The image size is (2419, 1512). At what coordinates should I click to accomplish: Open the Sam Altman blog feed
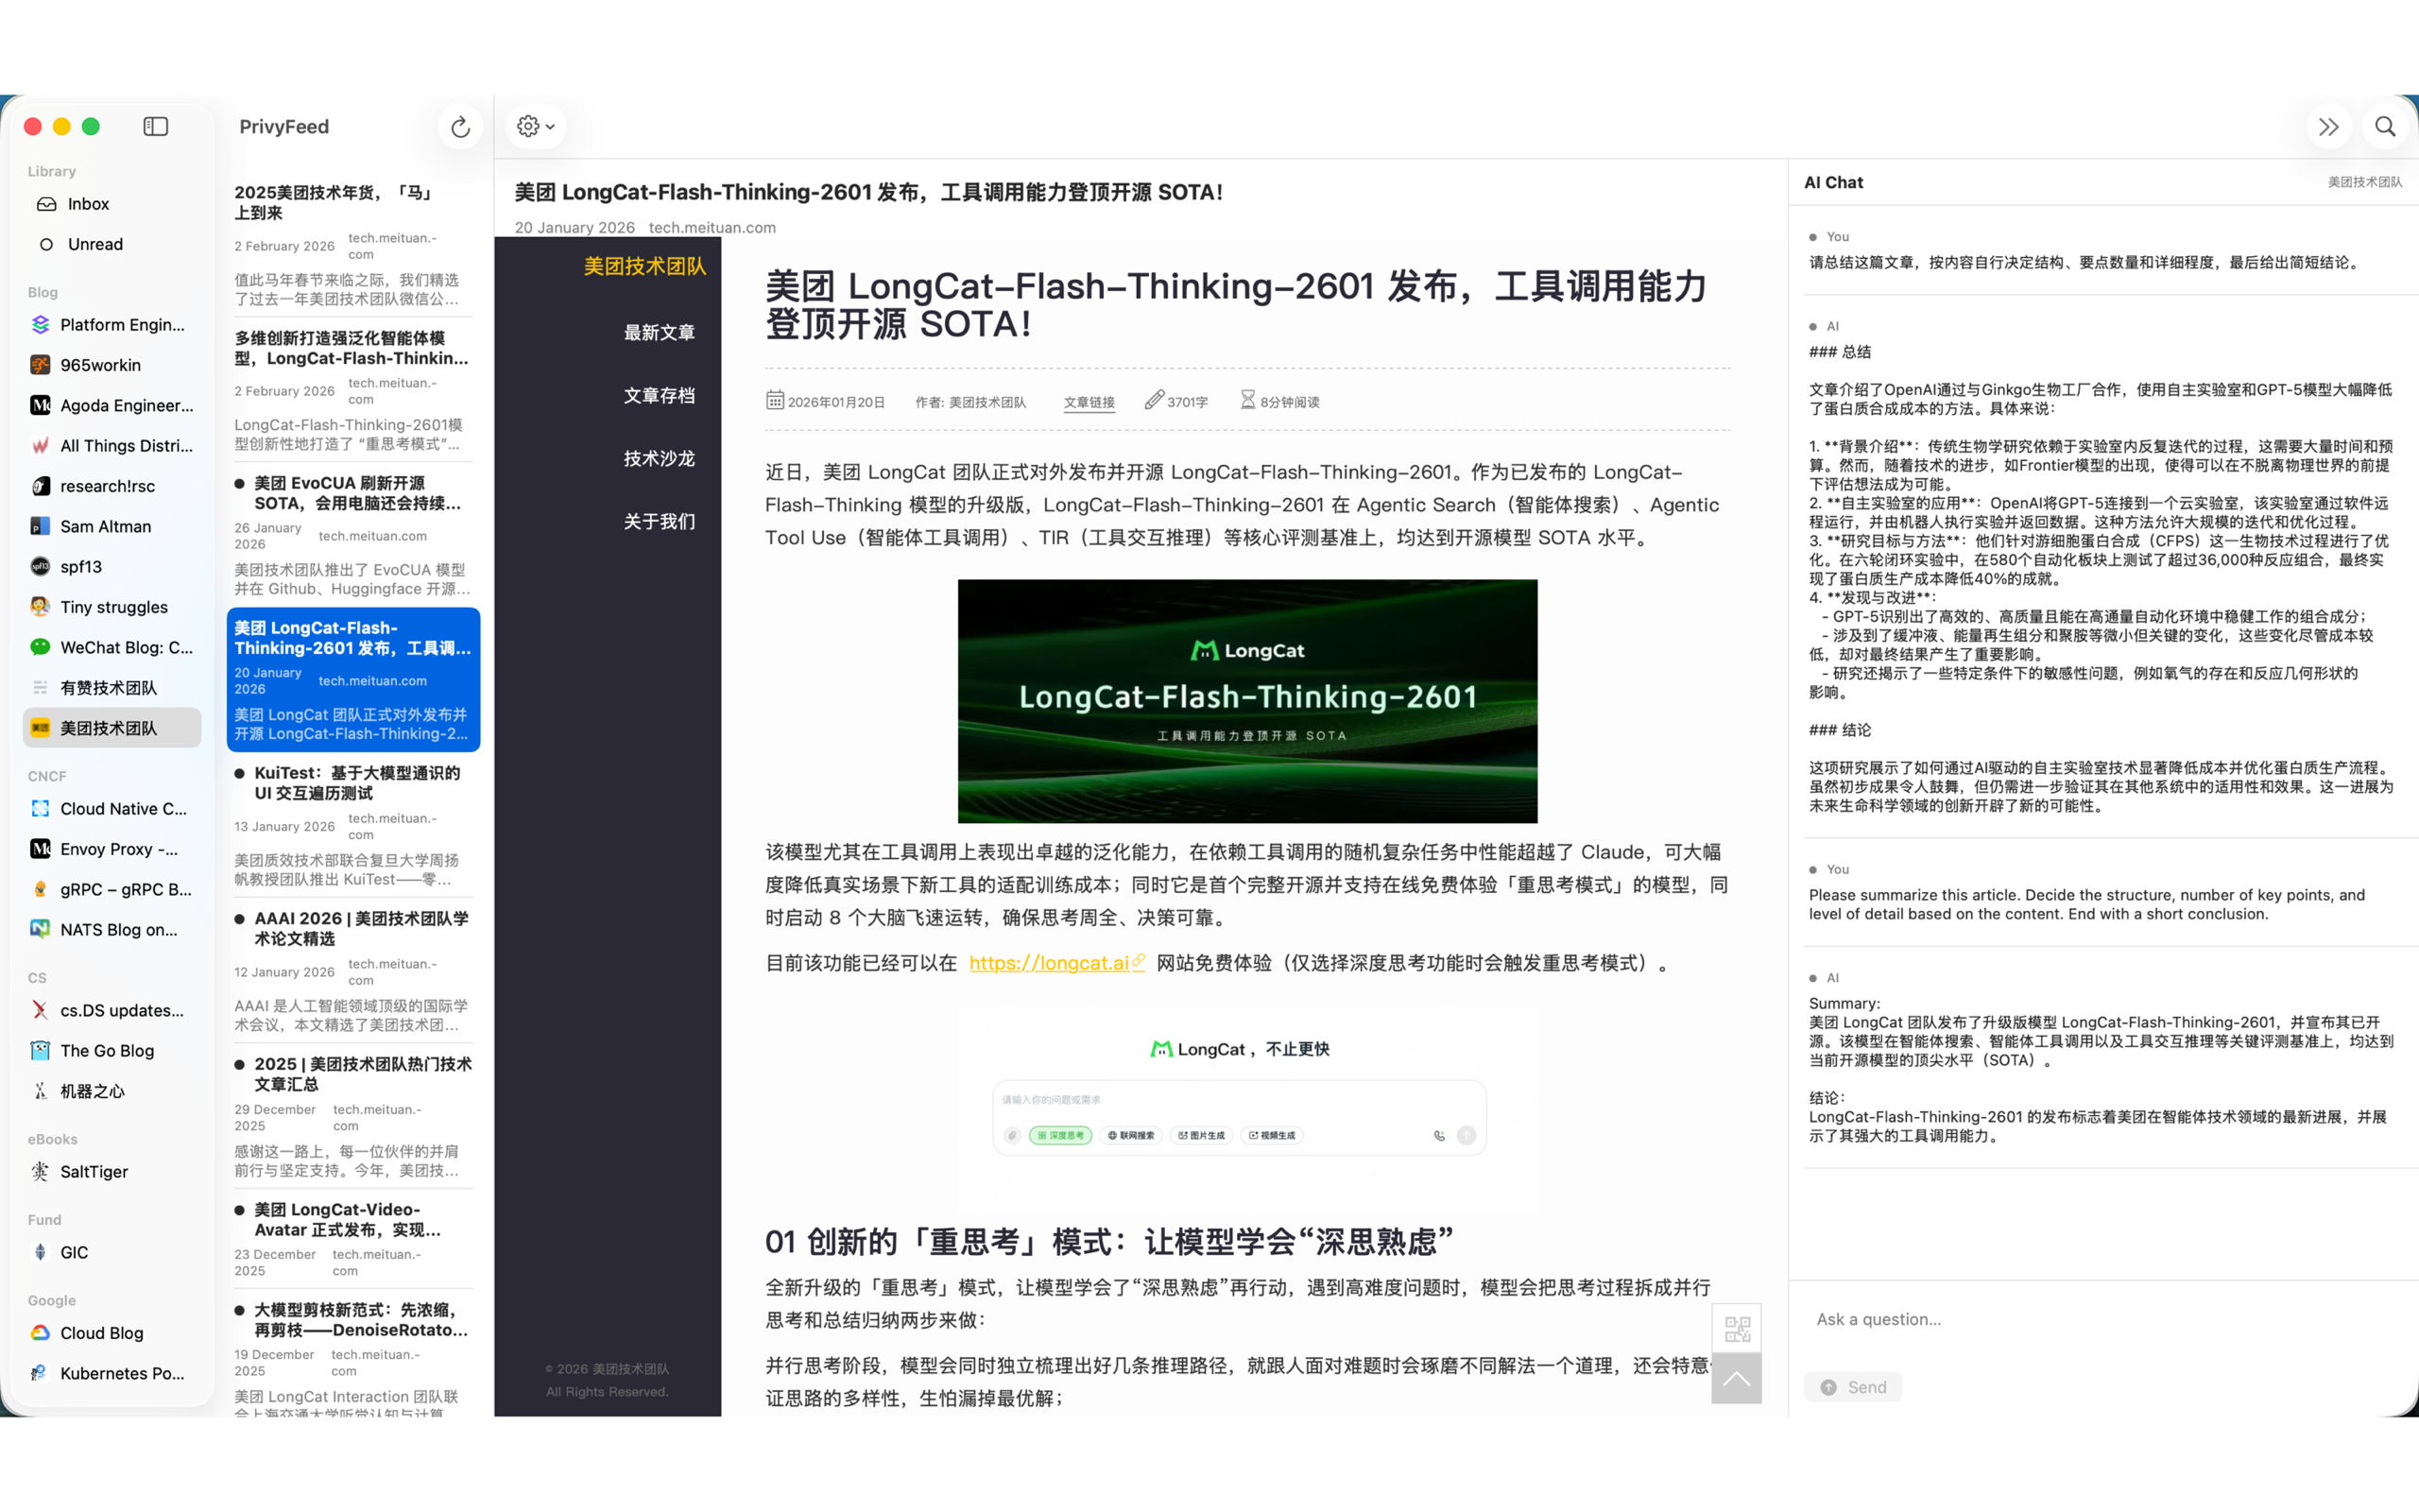(105, 526)
